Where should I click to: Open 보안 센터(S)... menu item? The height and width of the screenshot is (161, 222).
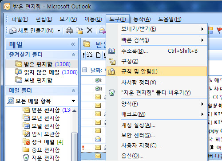pyautogui.click(x=157, y=135)
